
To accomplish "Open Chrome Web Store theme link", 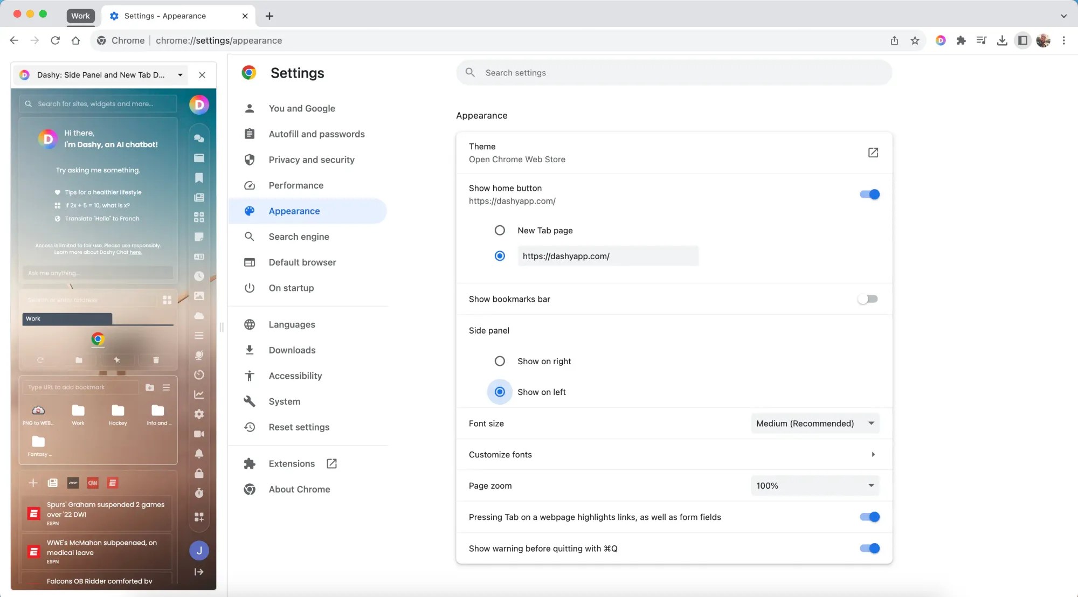I will click(x=873, y=152).
